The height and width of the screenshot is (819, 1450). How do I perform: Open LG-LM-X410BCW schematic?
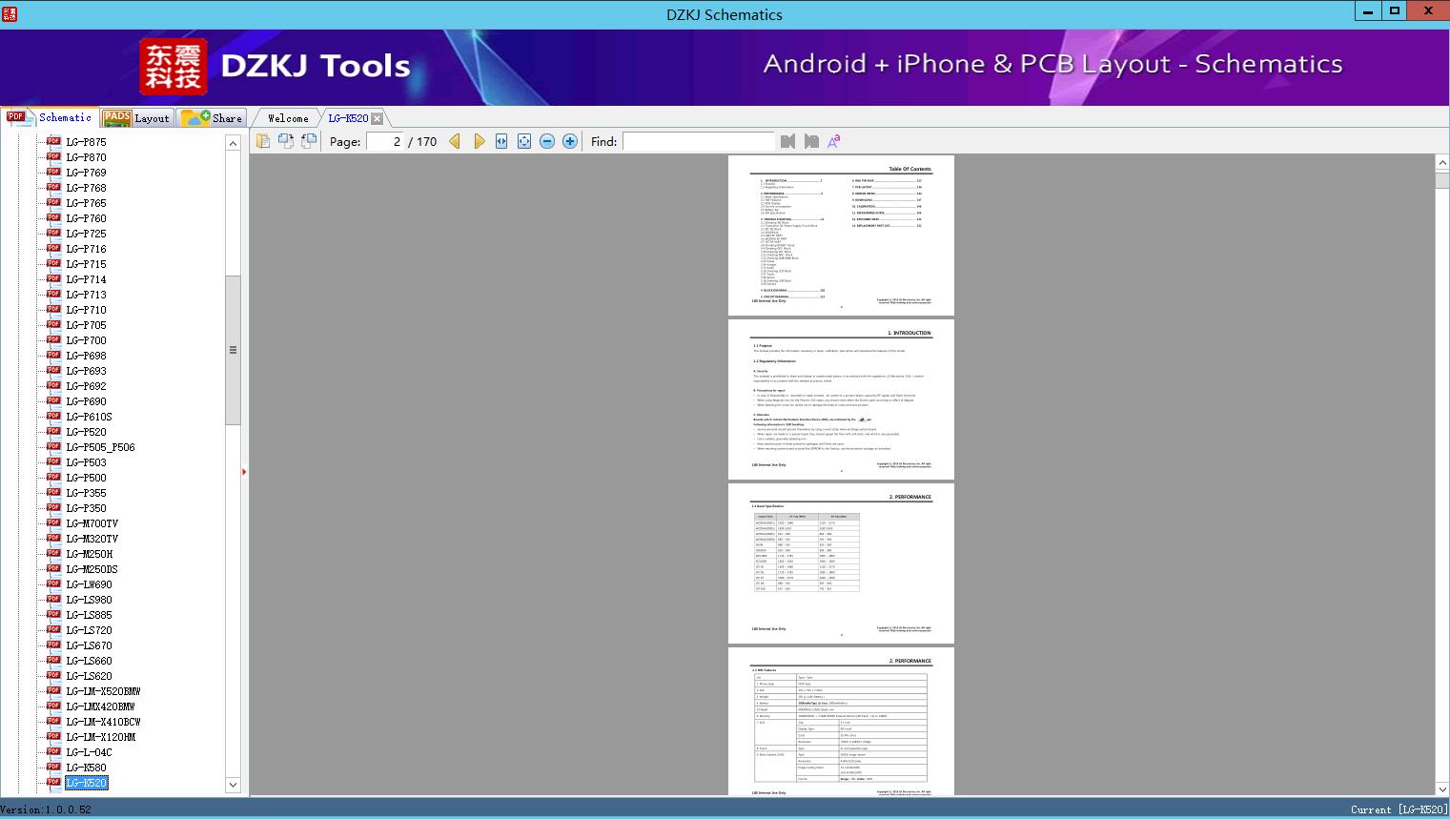103,722
